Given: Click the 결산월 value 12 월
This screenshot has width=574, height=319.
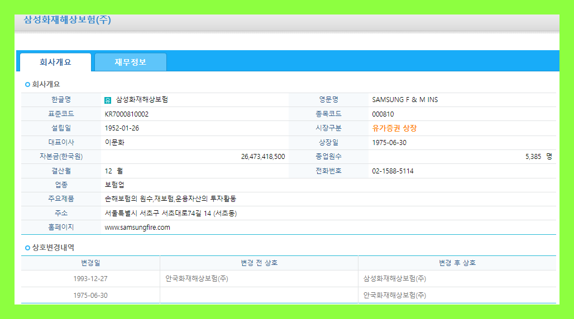Looking at the screenshot, I should pos(114,171).
